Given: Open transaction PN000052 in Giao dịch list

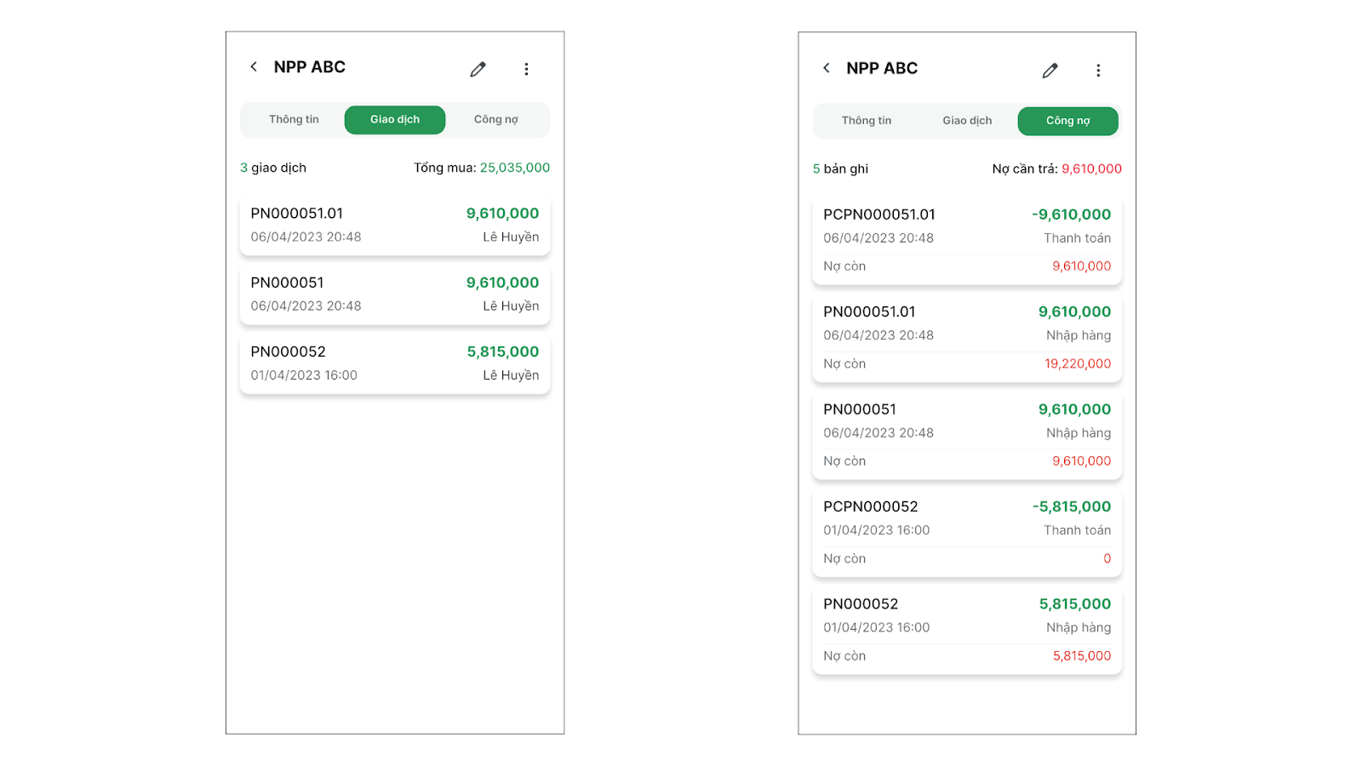Looking at the screenshot, I should pyautogui.click(x=395, y=363).
